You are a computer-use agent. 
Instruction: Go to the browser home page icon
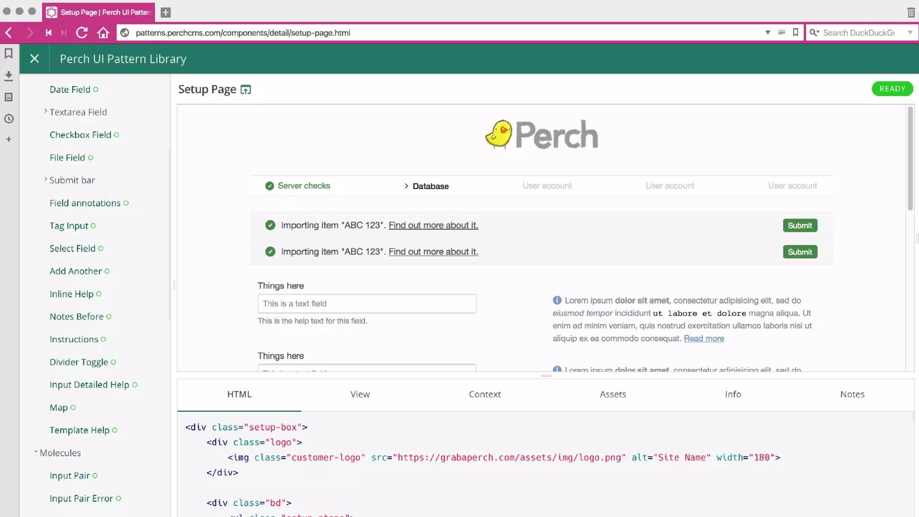pyautogui.click(x=103, y=33)
